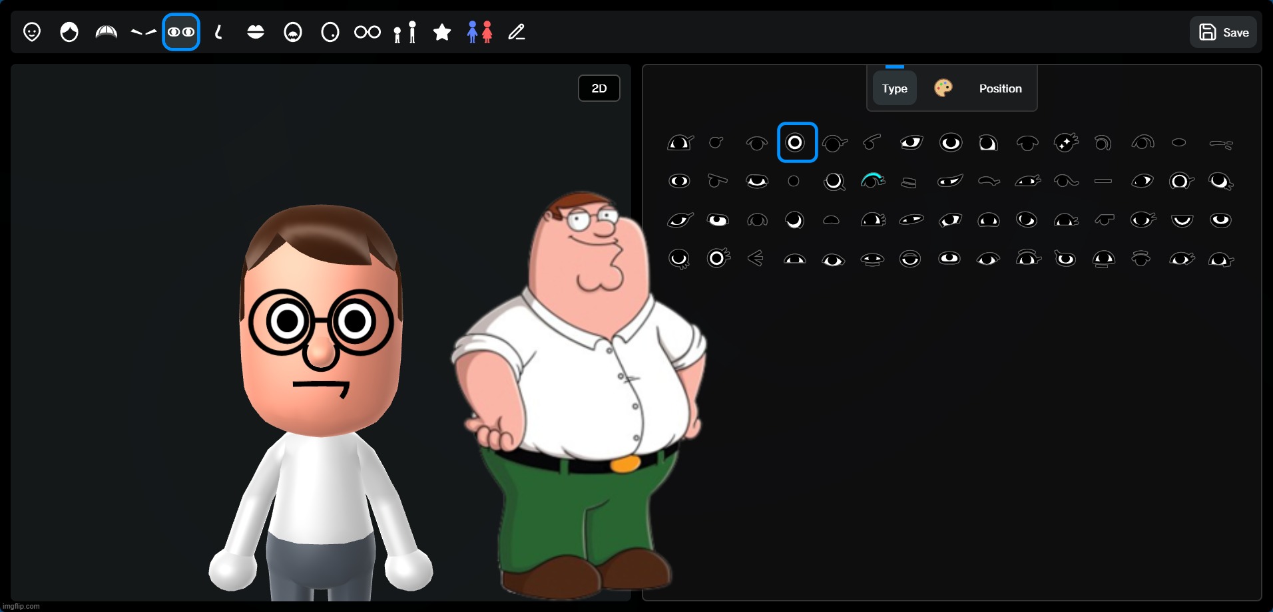1273x612 pixels.
Task: Click the pencil edit icon
Action: tap(517, 32)
